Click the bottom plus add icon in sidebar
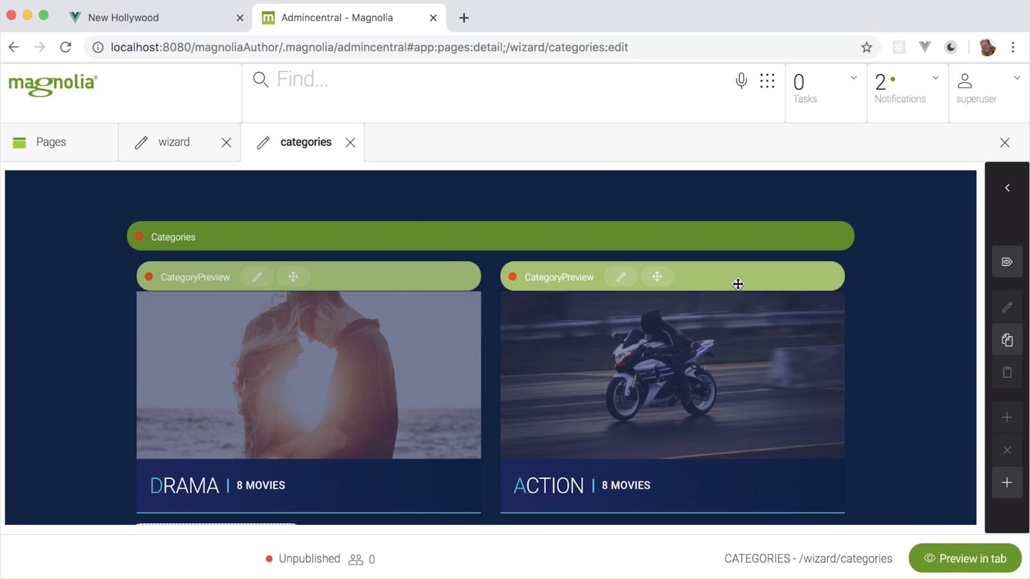 1007,482
